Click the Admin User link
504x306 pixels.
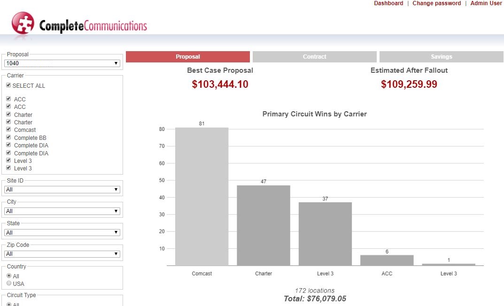(486, 3)
